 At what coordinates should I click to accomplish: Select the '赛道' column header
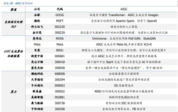tap(13, 9)
